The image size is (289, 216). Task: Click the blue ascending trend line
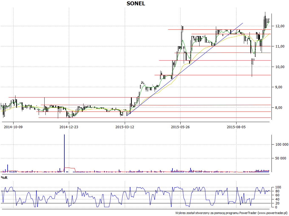tap(185, 69)
